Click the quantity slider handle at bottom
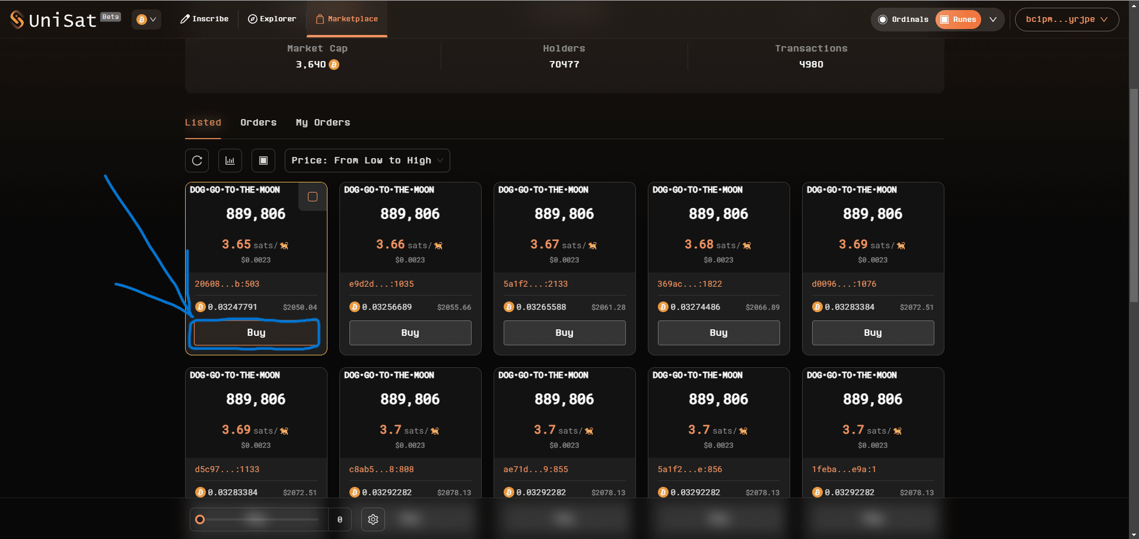Viewport: 1139px width, 539px height. point(200,519)
